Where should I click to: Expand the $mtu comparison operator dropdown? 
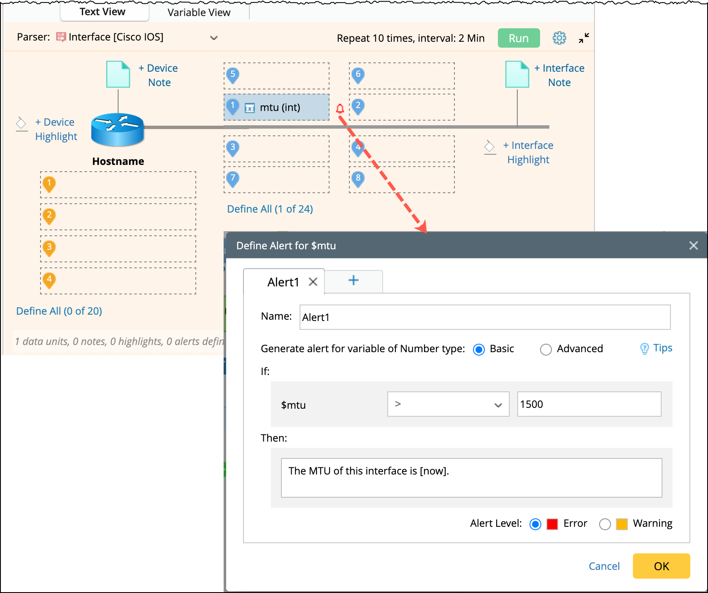coord(448,404)
